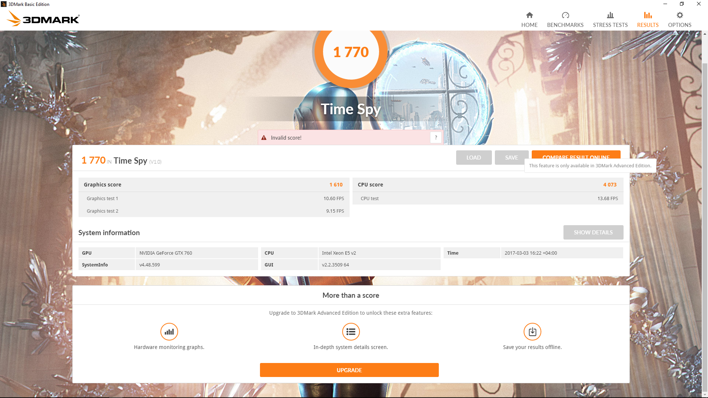Click the Advanced Edition only tooltip

click(590, 165)
